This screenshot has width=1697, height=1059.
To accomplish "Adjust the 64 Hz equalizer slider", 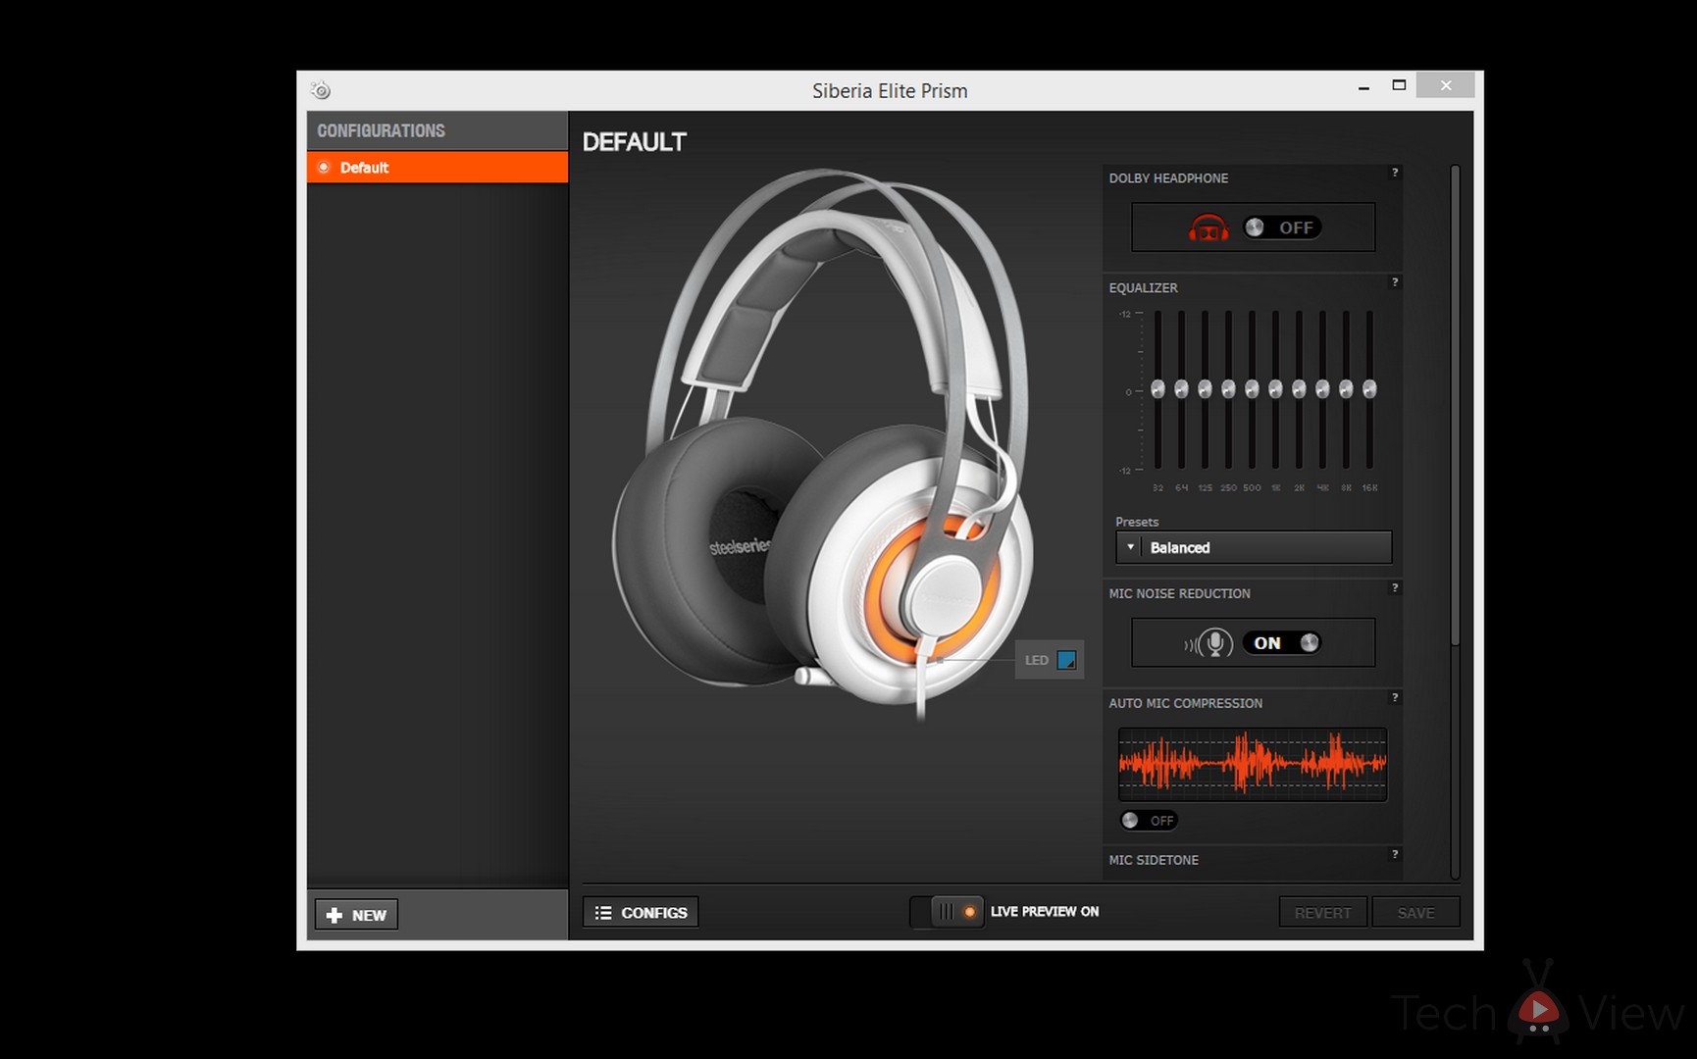I will click(x=1181, y=389).
